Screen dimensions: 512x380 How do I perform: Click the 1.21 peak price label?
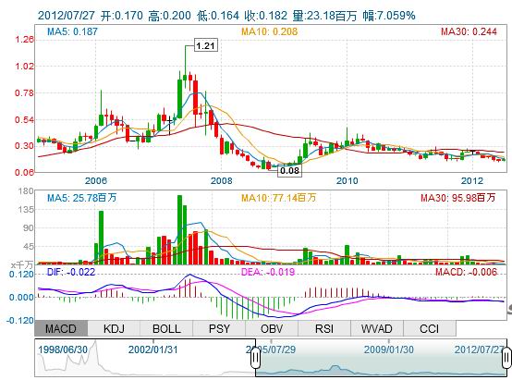pos(206,45)
